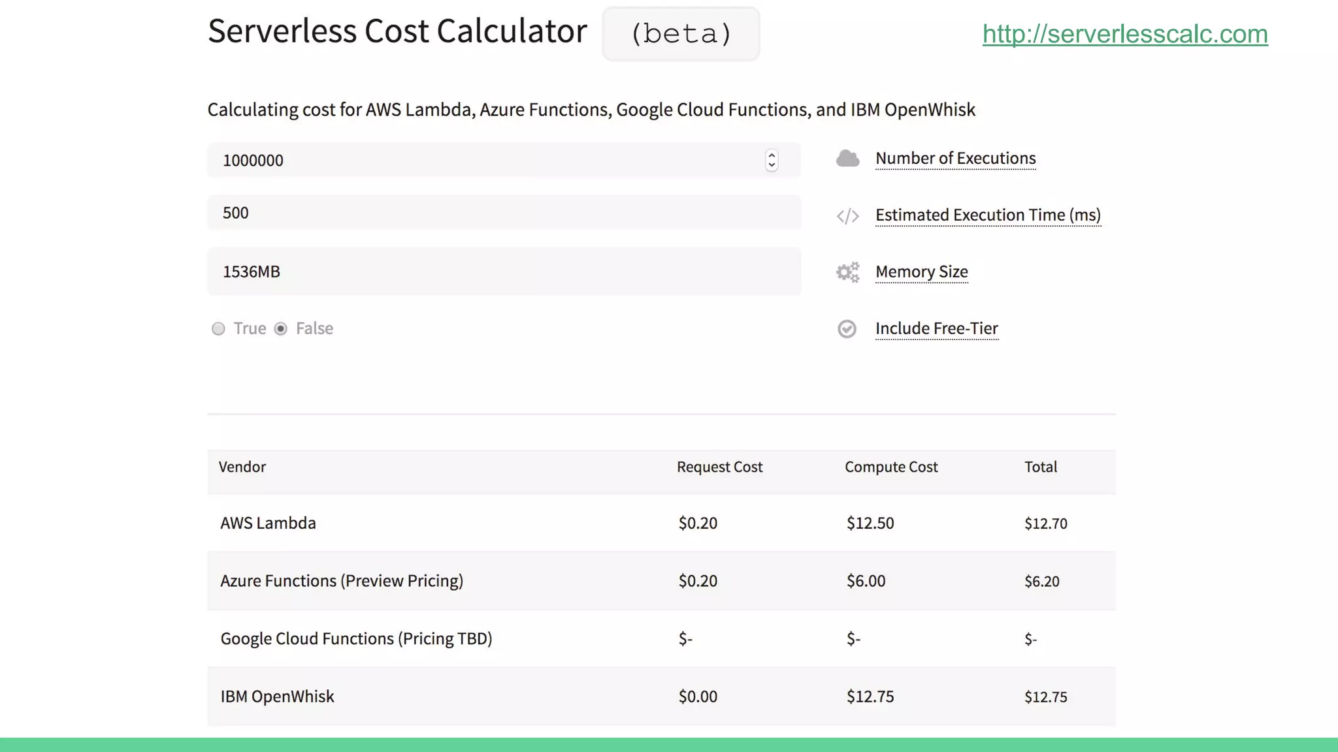1338x752 pixels.
Task: Click IBM OpenWhisk compute cost $12.75
Action: 870,697
